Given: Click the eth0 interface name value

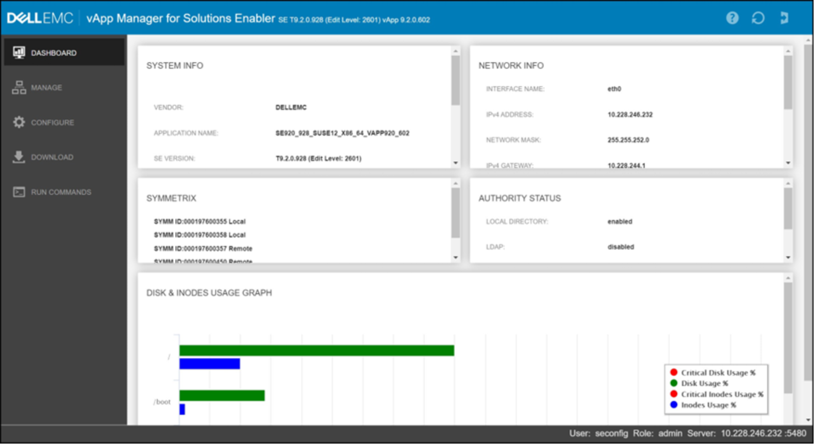Looking at the screenshot, I should (614, 89).
